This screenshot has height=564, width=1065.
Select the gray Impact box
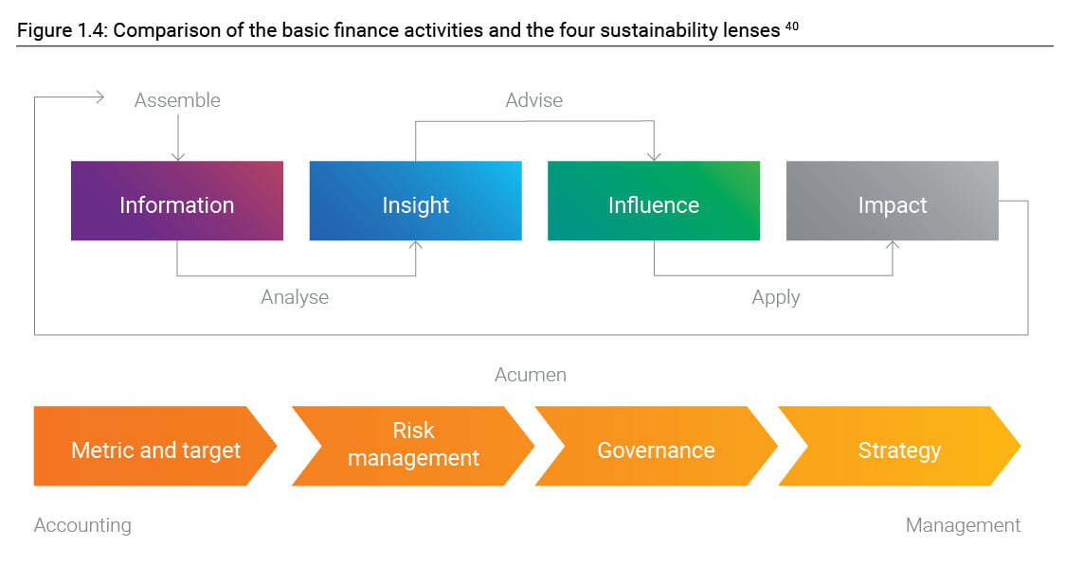pos(892,201)
